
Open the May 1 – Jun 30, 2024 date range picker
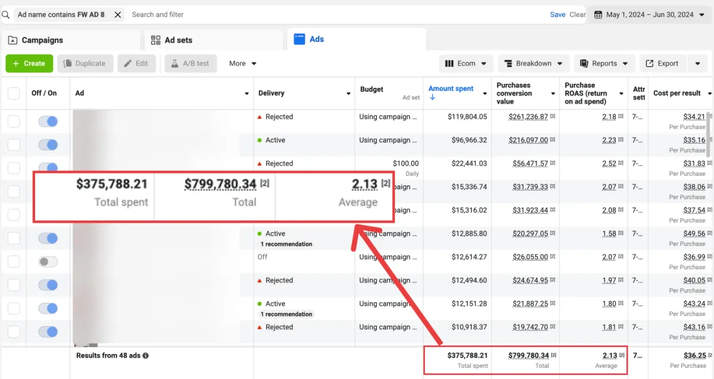point(649,14)
